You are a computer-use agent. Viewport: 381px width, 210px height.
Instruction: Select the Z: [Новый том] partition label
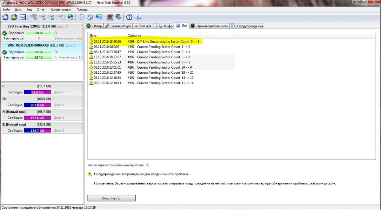pyautogui.click(x=14, y=125)
